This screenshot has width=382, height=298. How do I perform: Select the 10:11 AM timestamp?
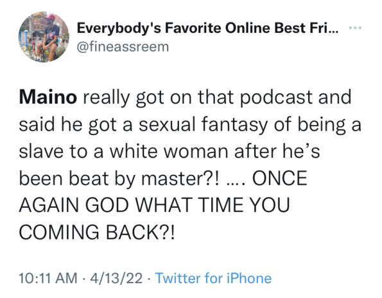click(x=48, y=278)
